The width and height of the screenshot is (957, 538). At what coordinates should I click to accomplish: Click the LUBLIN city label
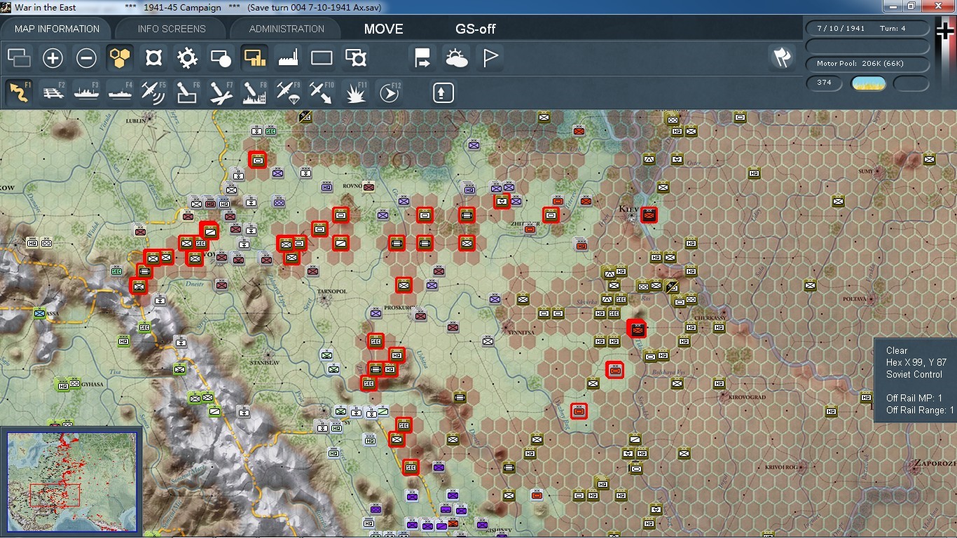[x=137, y=120]
